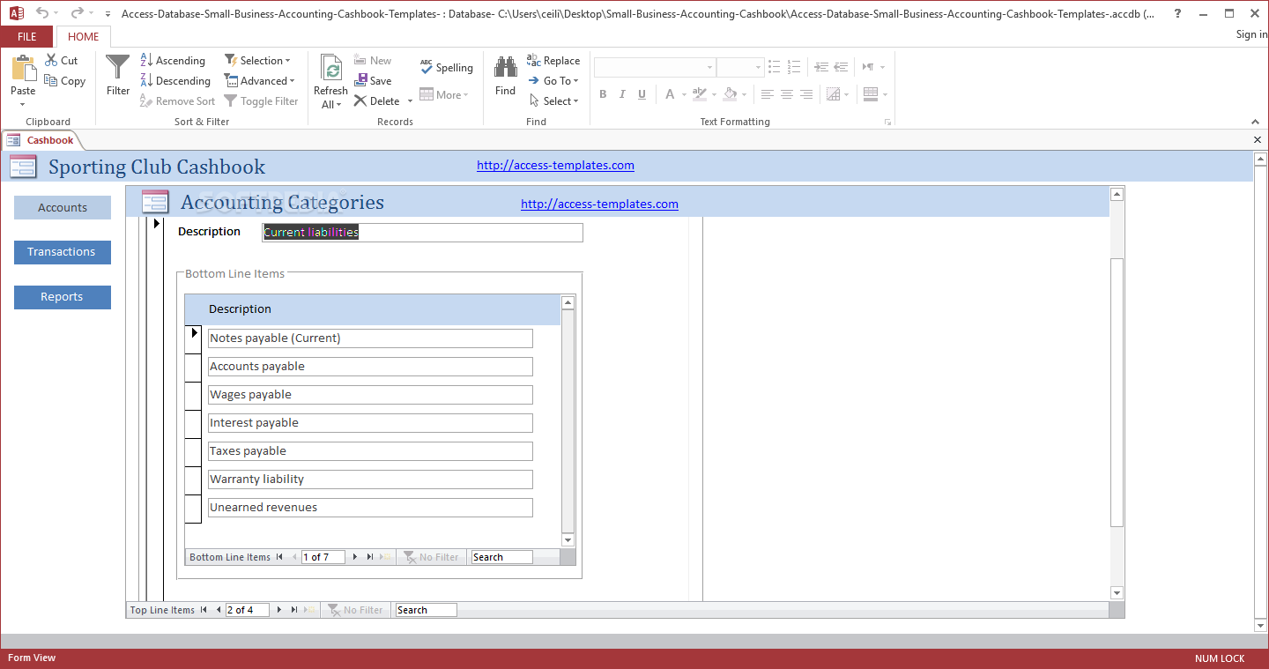Click New record in Records group
The width and height of the screenshot is (1269, 669).
(x=373, y=61)
